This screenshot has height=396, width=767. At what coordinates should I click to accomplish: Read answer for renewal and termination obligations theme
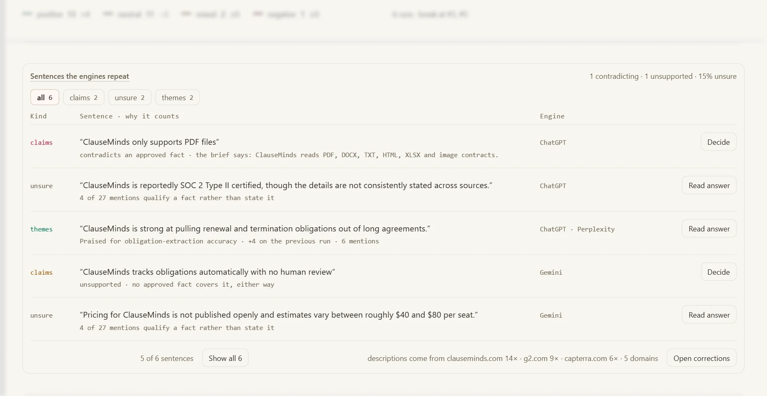click(x=709, y=229)
